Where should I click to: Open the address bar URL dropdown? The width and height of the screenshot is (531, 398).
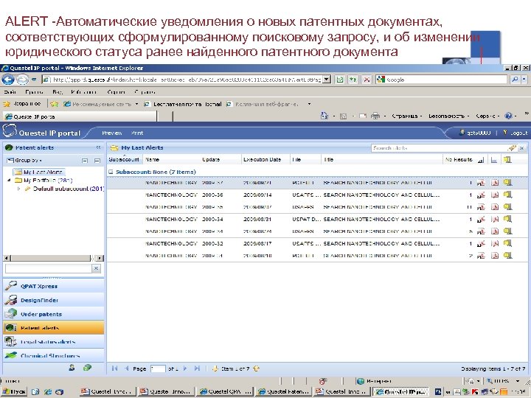[327, 80]
